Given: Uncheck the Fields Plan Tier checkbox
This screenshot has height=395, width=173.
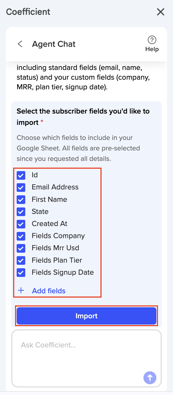Looking at the screenshot, I should pos(21,260).
